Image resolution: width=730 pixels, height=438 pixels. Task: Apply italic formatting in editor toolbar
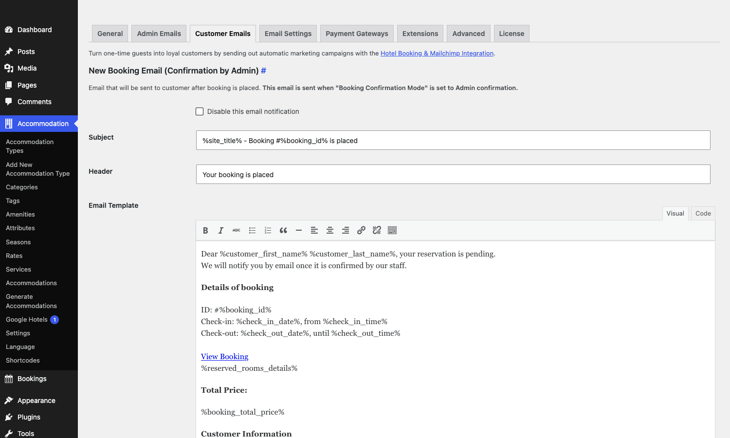point(221,231)
